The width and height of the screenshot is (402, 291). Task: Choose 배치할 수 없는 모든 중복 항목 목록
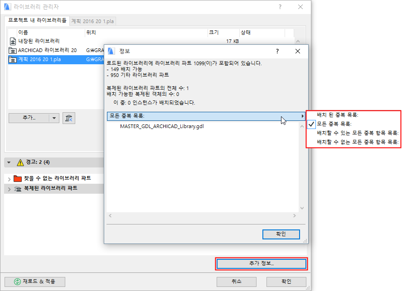(x=354, y=142)
